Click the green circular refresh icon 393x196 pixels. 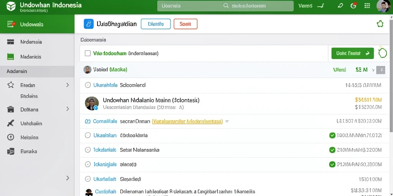point(383,53)
